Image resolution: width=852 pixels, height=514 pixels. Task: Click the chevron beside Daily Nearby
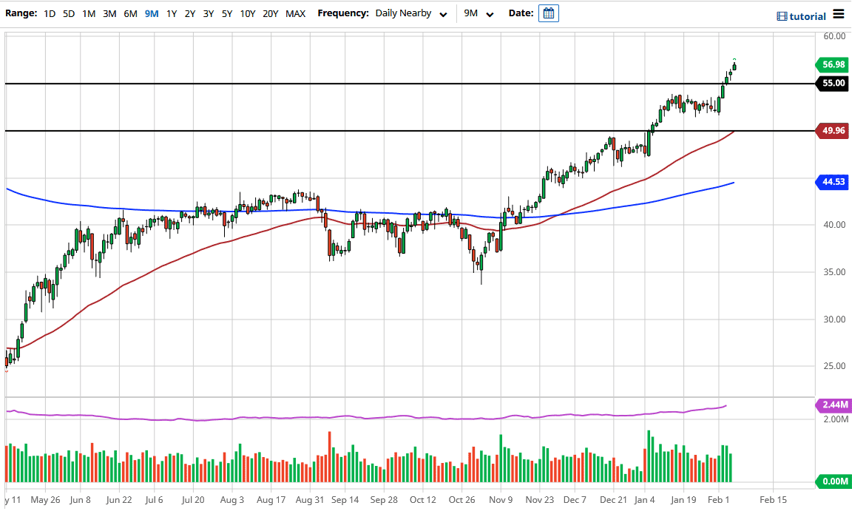pyautogui.click(x=442, y=14)
